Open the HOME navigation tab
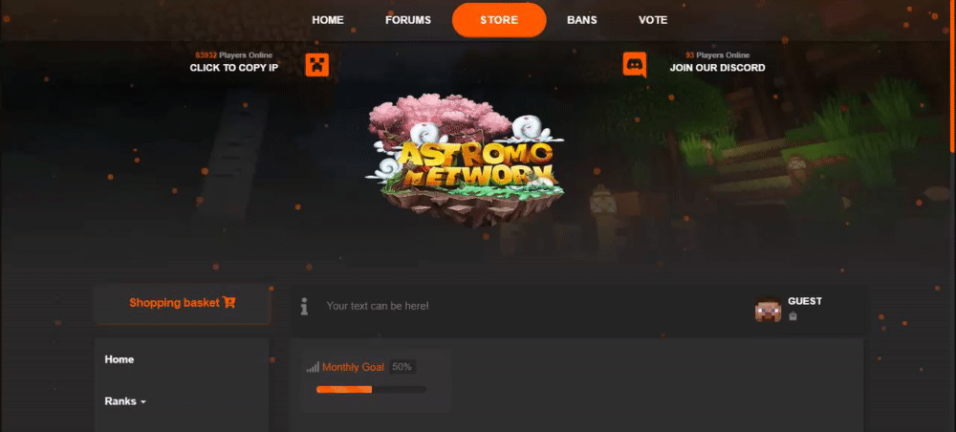 pos(328,20)
